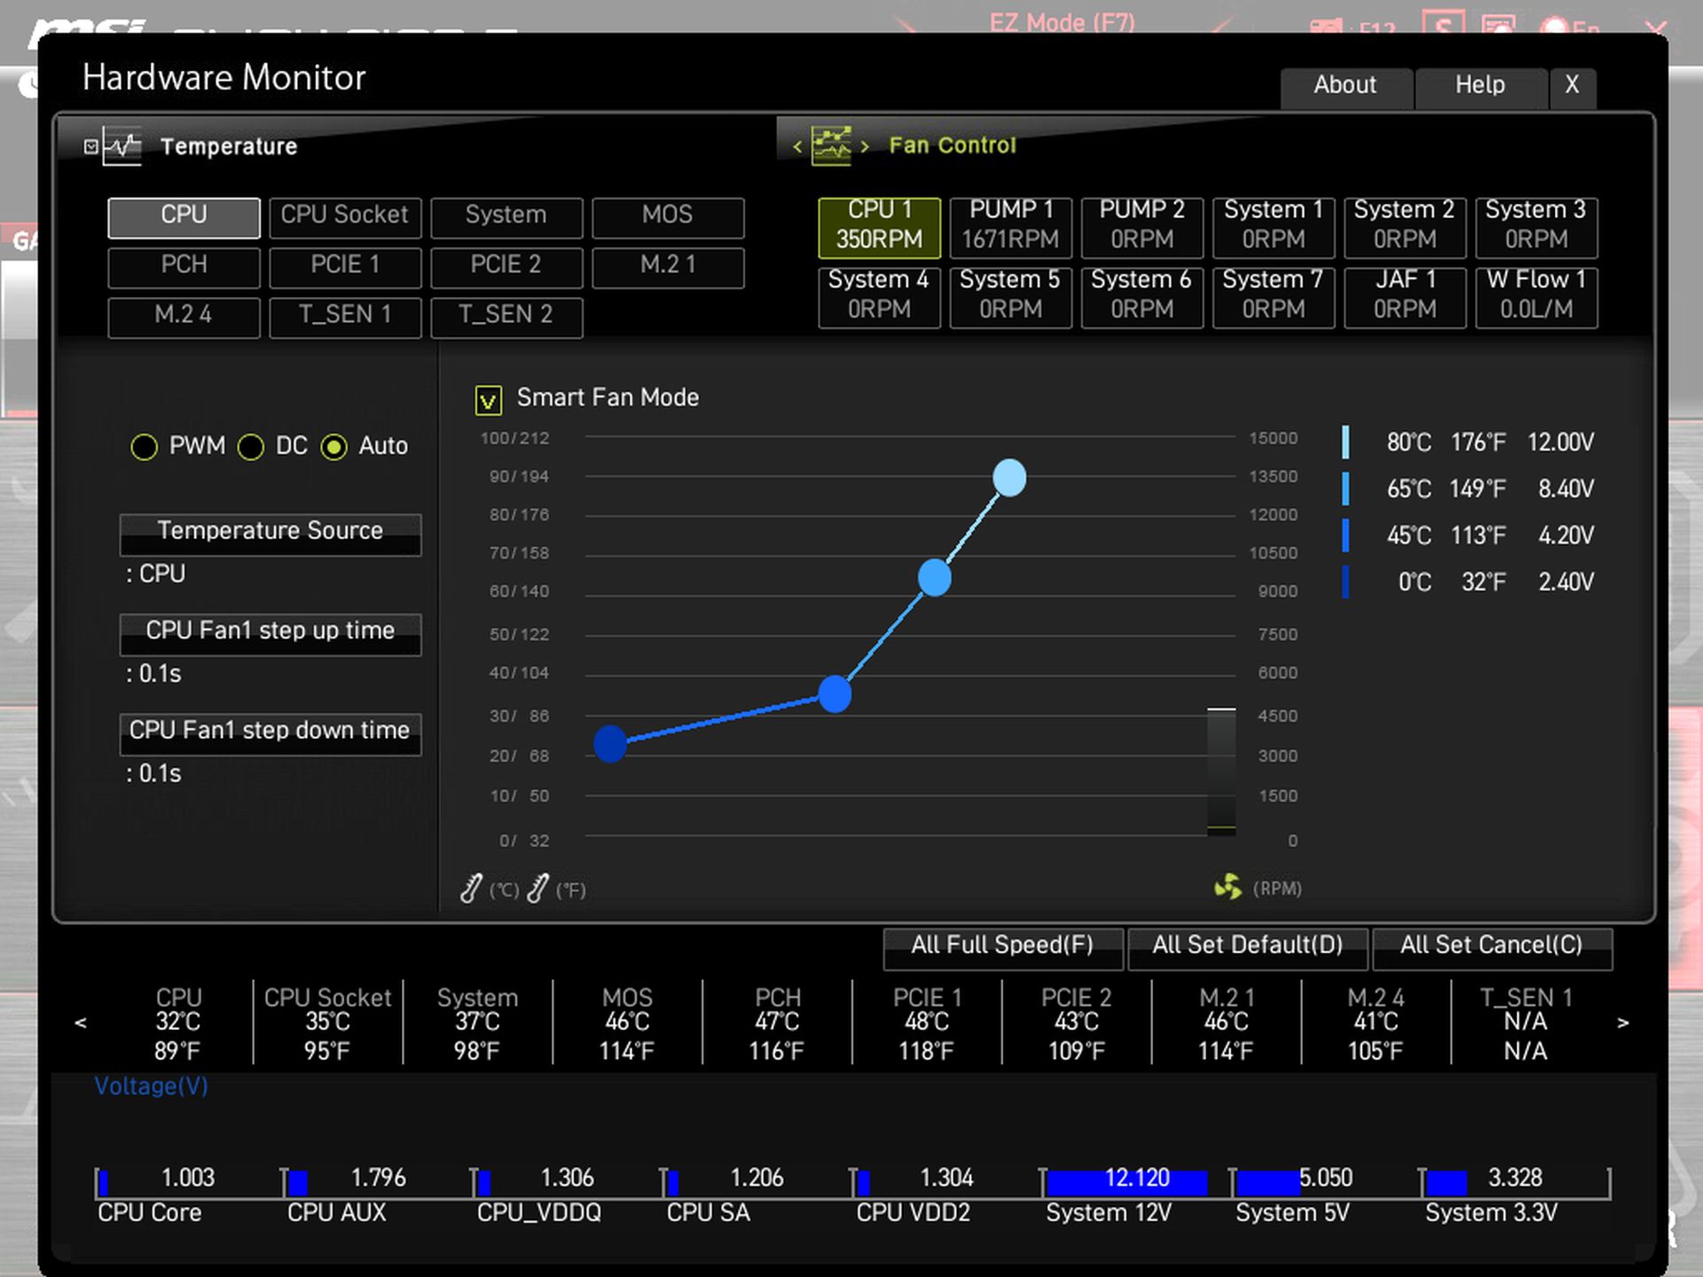Select the PWM radio button
1703x1277 pixels.
pos(145,447)
